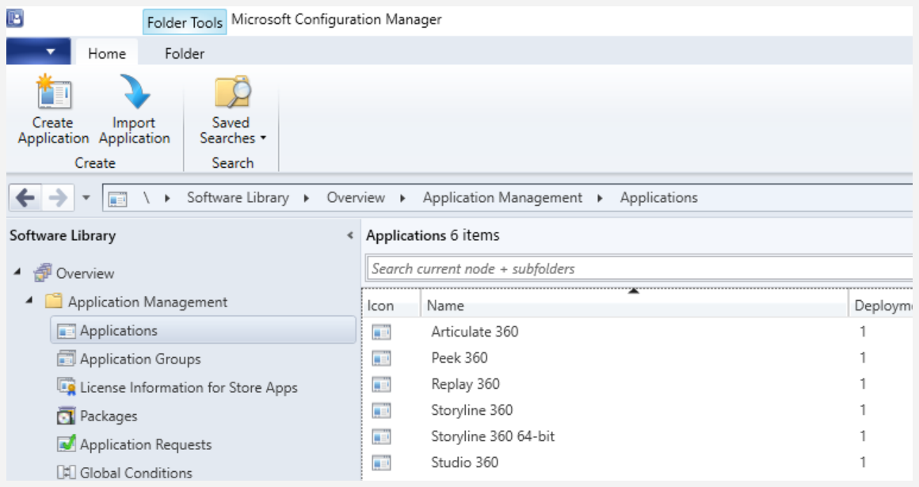919x487 pixels.
Task: Click the root backslash in the breadcrumb
Action: click(x=147, y=198)
